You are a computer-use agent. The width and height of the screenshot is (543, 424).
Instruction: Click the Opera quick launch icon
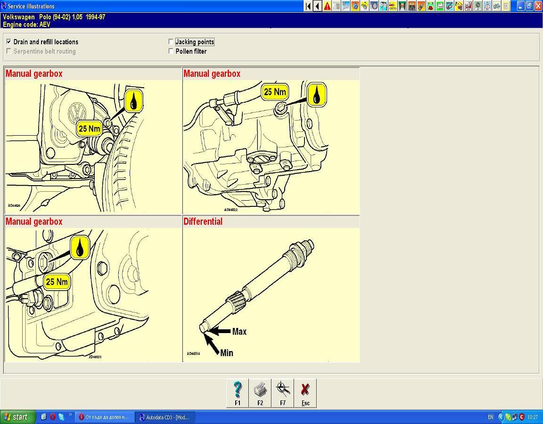[x=53, y=417]
